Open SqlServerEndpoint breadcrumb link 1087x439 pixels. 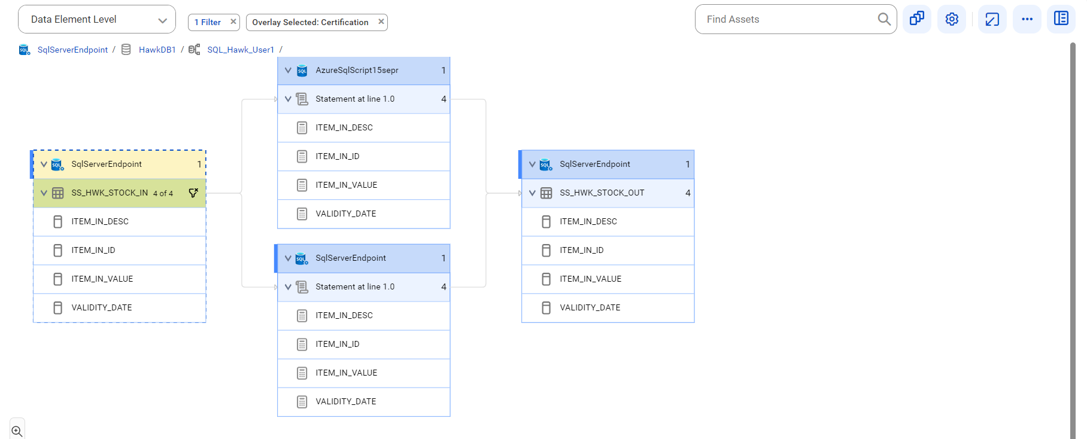click(72, 50)
